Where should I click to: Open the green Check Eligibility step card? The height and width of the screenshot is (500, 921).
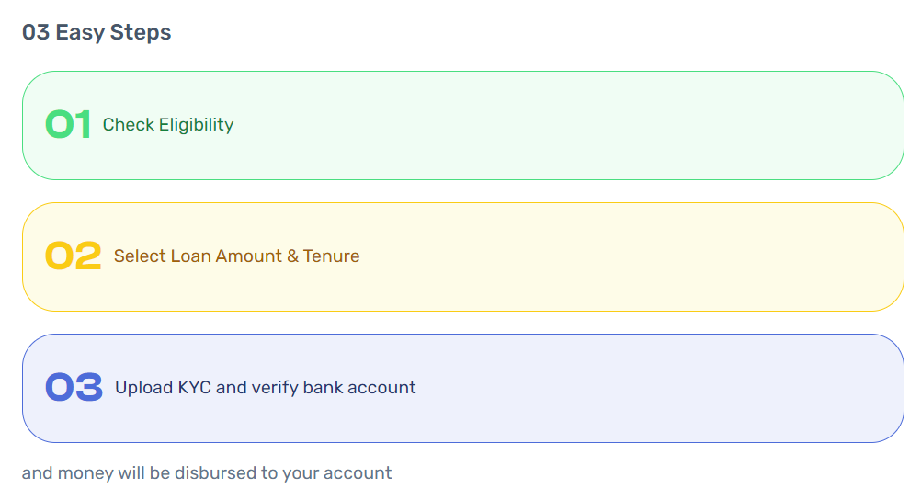[463, 125]
